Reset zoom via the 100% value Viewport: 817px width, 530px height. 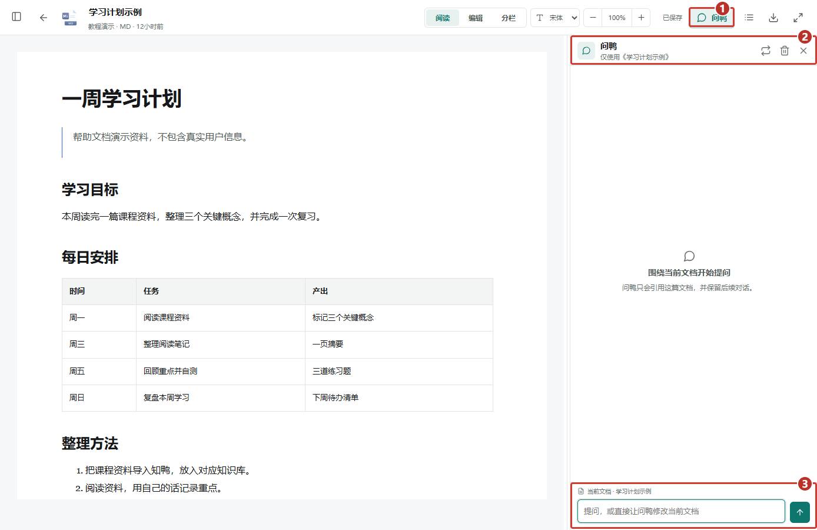(617, 18)
